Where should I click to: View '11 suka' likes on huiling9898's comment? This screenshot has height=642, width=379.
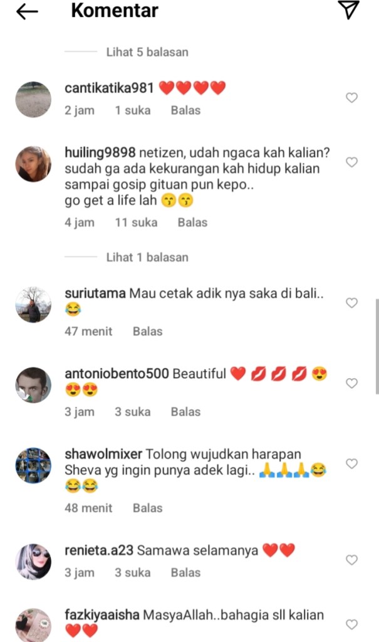pos(136,223)
